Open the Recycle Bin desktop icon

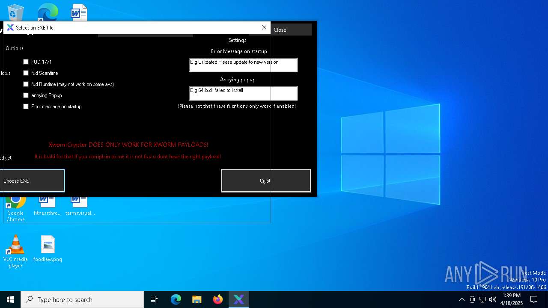(15, 12)
